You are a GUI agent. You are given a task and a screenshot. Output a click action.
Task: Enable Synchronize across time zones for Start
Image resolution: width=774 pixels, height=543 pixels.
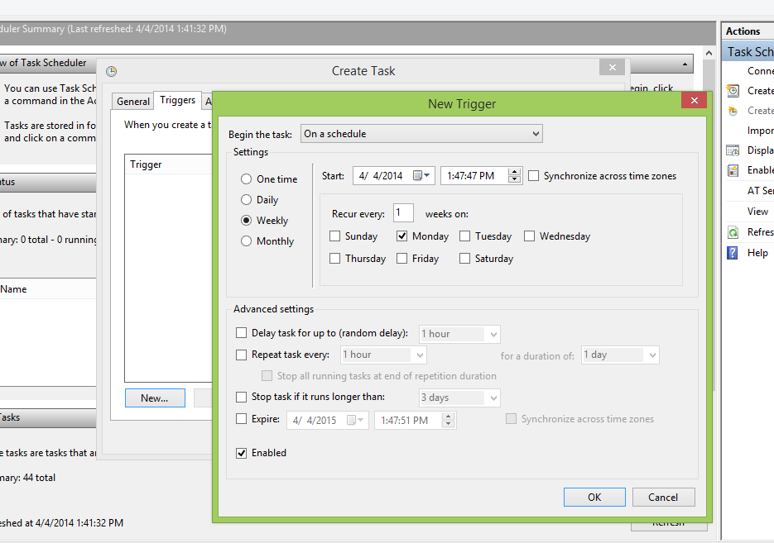pos(534,176)
